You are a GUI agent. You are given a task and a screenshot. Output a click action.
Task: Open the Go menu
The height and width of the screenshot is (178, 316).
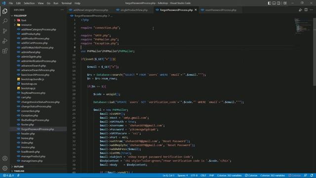coord(48,3)
